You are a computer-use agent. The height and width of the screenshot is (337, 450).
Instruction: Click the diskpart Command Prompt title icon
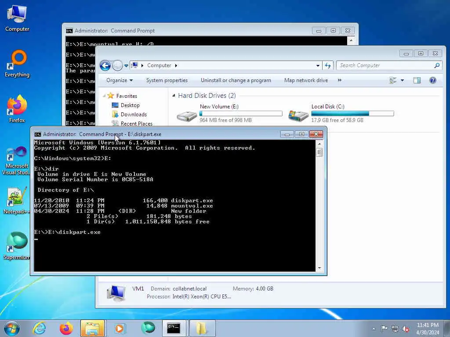[38, 134]
